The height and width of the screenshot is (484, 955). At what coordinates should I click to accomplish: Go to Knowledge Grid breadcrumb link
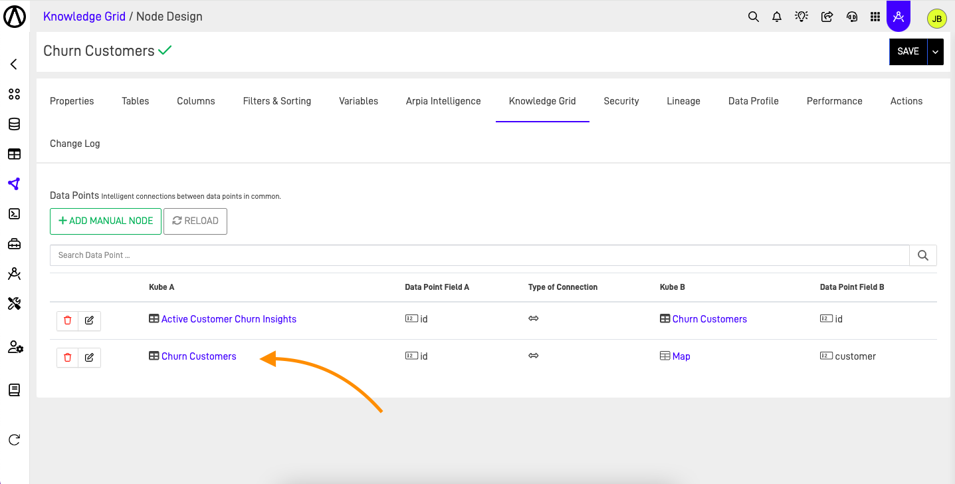click(84, 17)
